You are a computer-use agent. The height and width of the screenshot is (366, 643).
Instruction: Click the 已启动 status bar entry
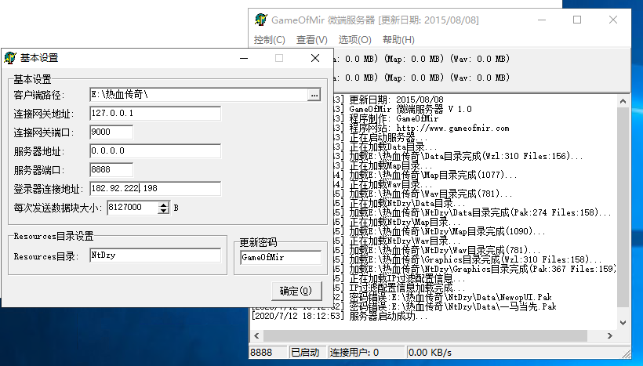(x=307, y=353)
